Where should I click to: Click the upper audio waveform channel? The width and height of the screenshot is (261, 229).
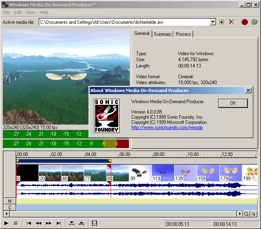[x=137, y=185]
